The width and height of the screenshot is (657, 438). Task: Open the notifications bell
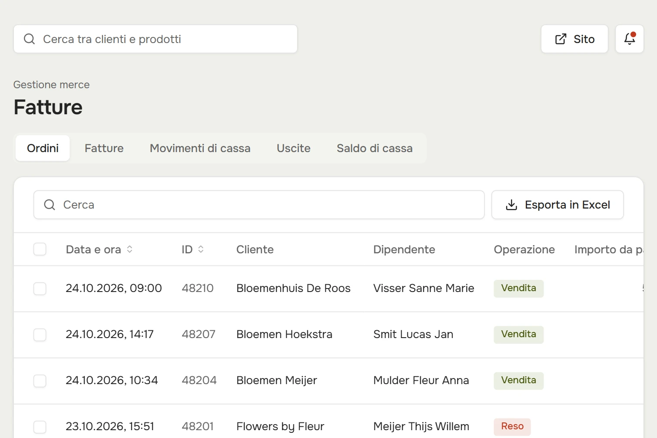[630, 39]
